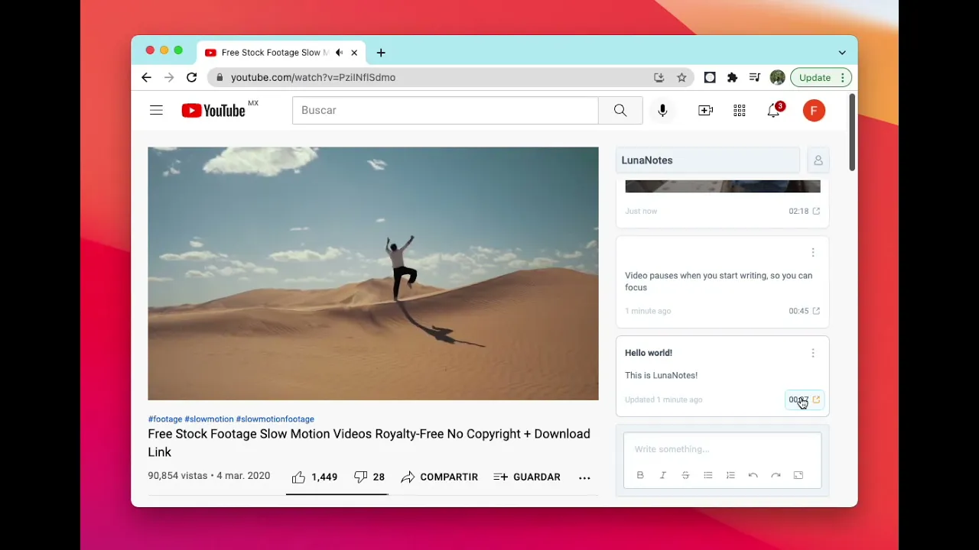Click the site info lock icon
Screen dimensions: 979x550
[x=220, y=77]
